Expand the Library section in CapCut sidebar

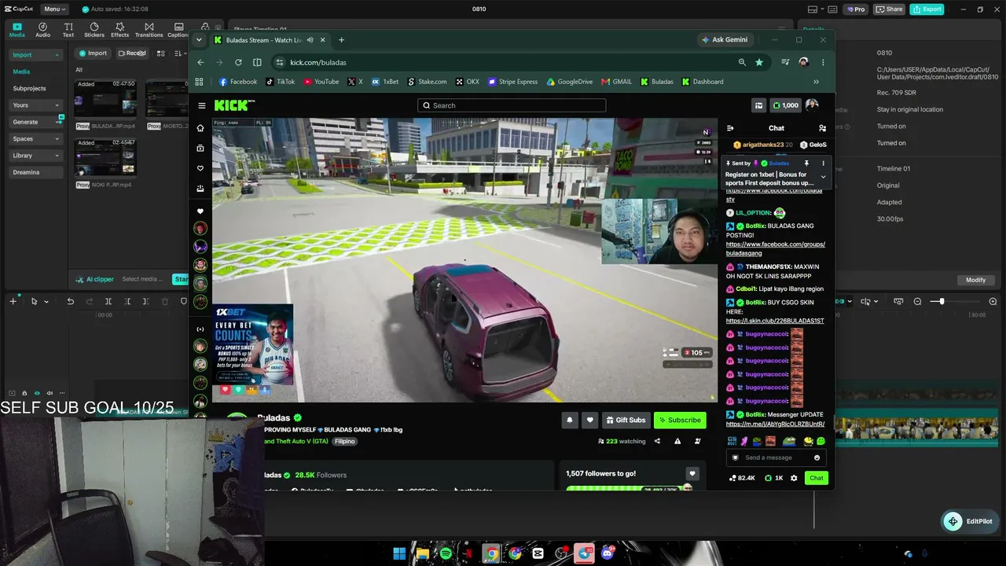point(35,156)
